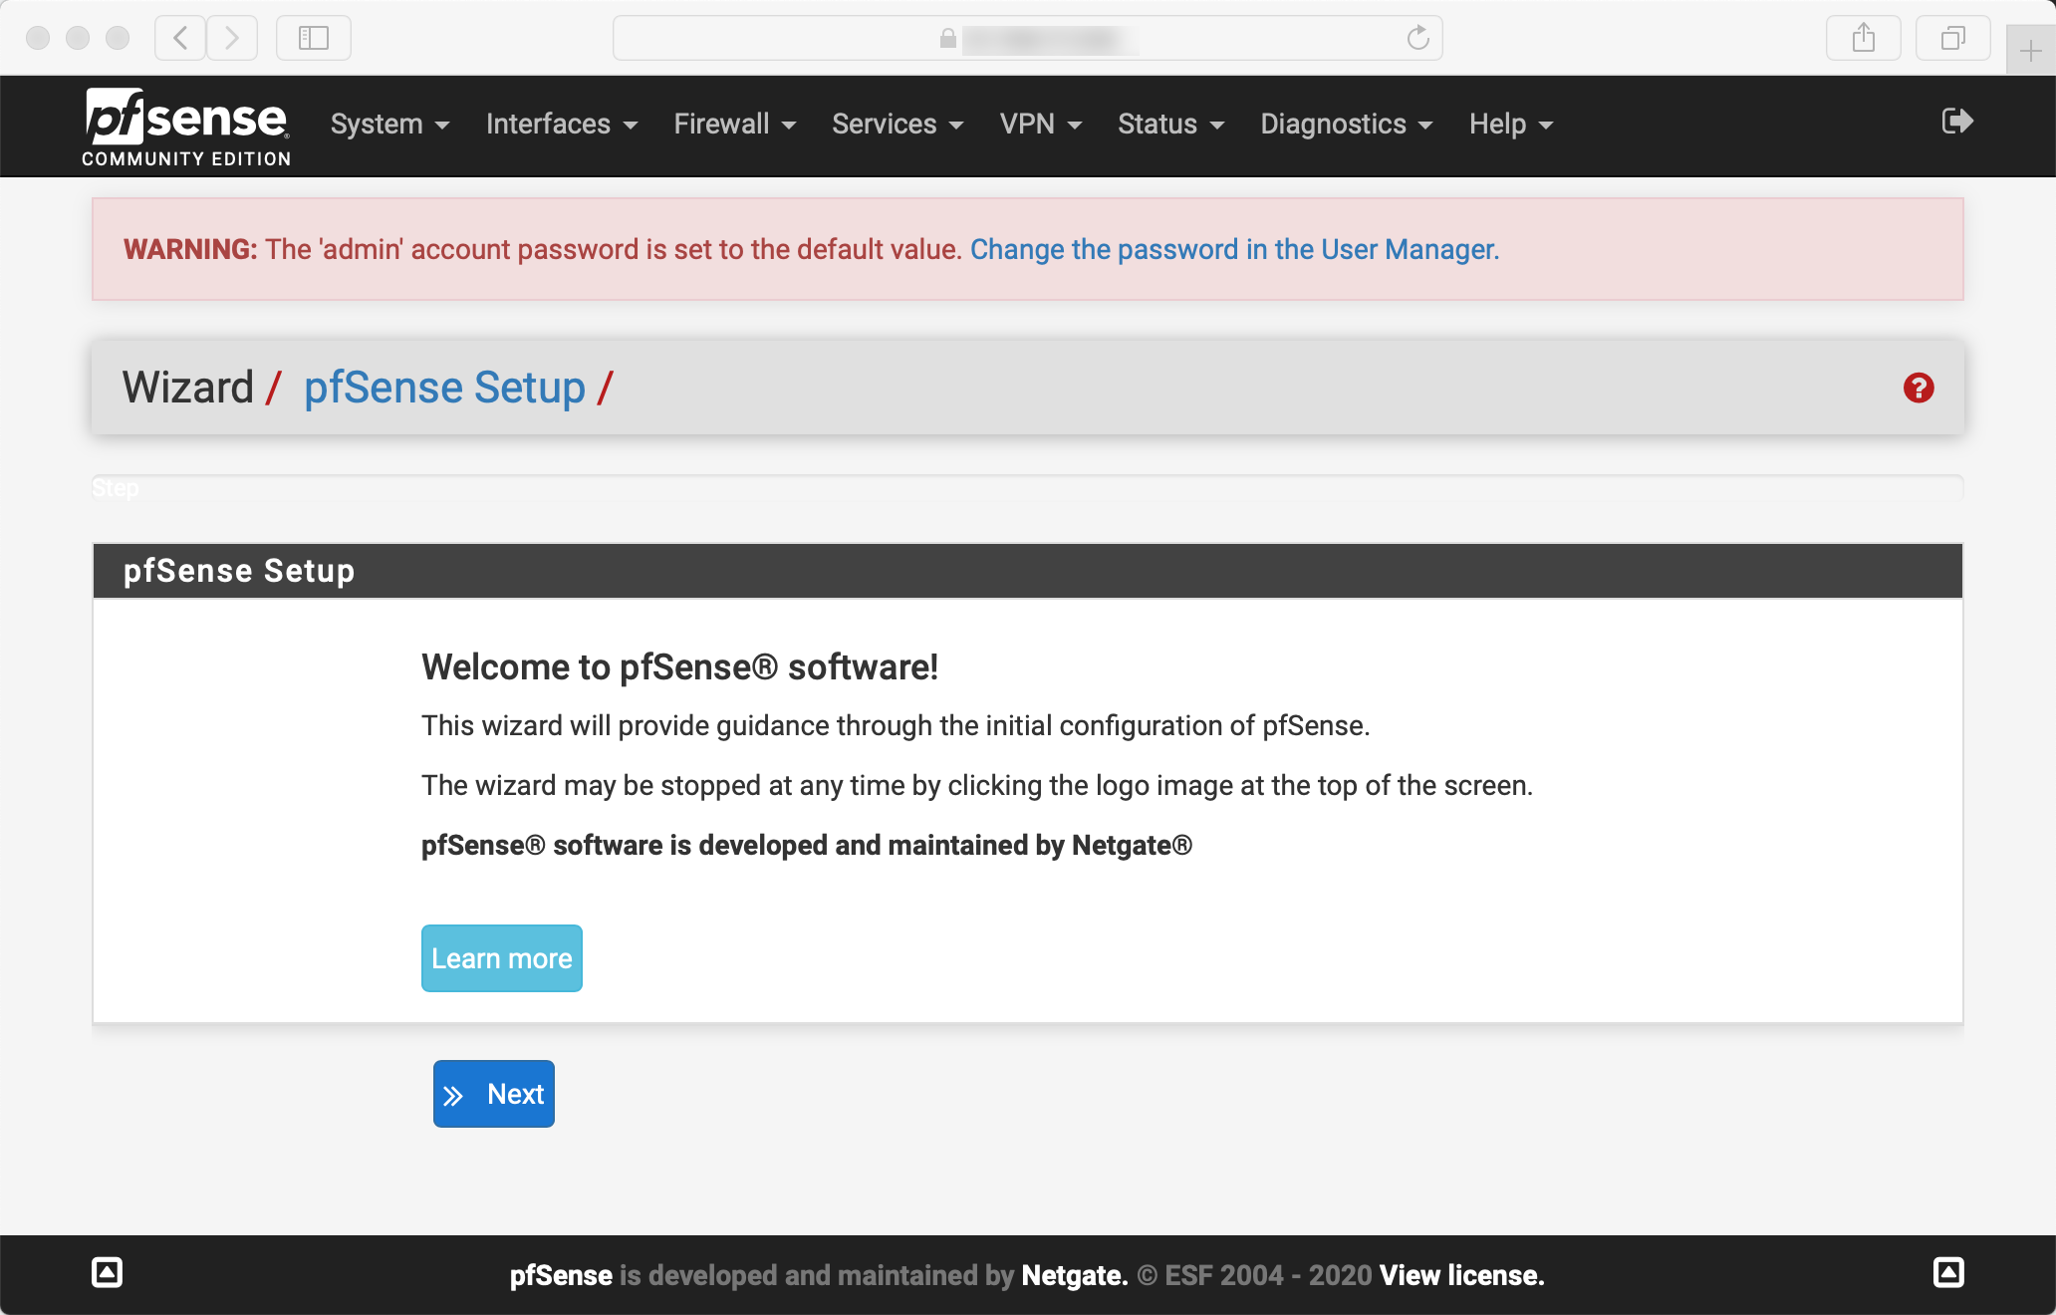2056x1315 pixels.
Task: Open the VPN menu
Action: coord(1040,125)
